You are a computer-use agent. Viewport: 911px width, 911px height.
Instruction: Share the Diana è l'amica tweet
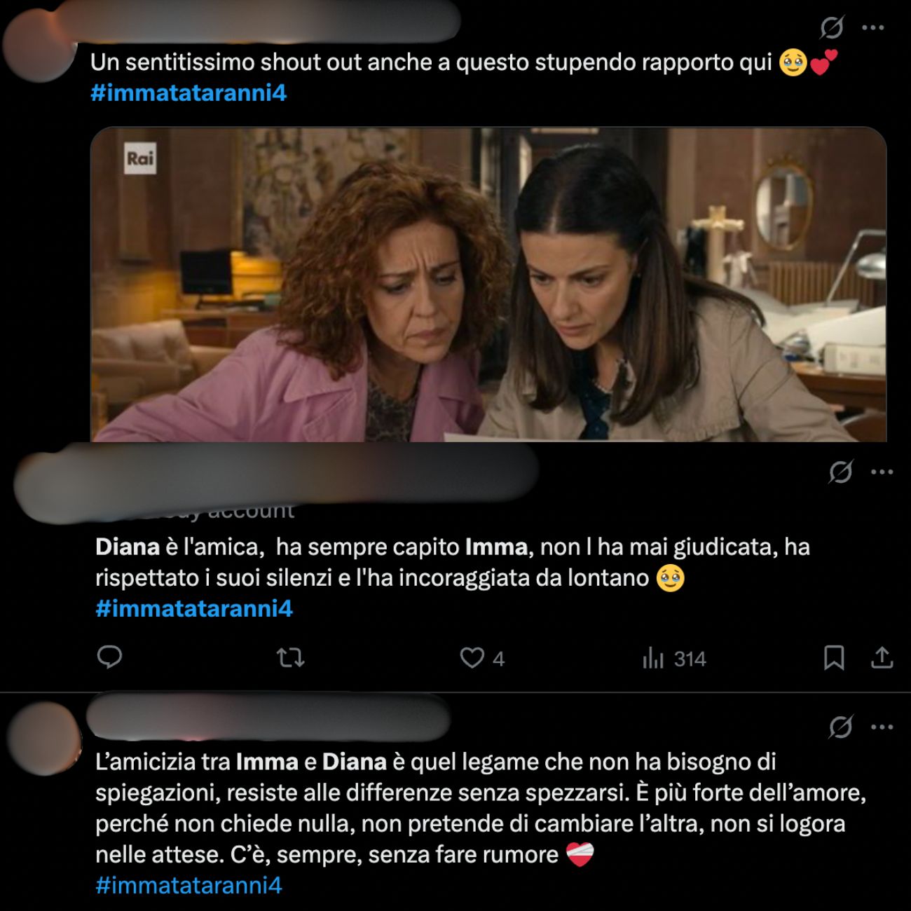click(882, 658)
